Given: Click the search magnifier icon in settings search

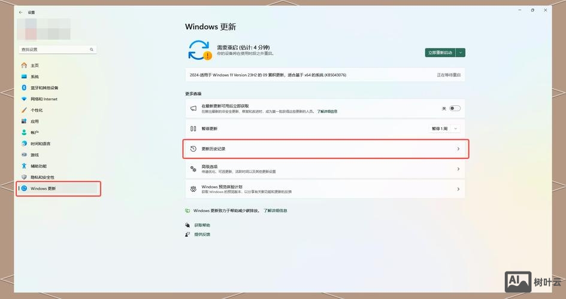Looking at the screenshot, I should click(91, 50).
